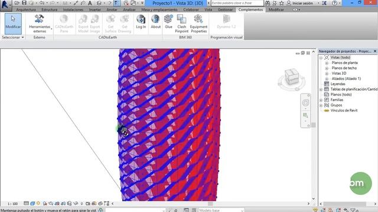Open the rightmost Modificar ribbon tab
This screenshot has width=378, height=212.
coord(276,9)
